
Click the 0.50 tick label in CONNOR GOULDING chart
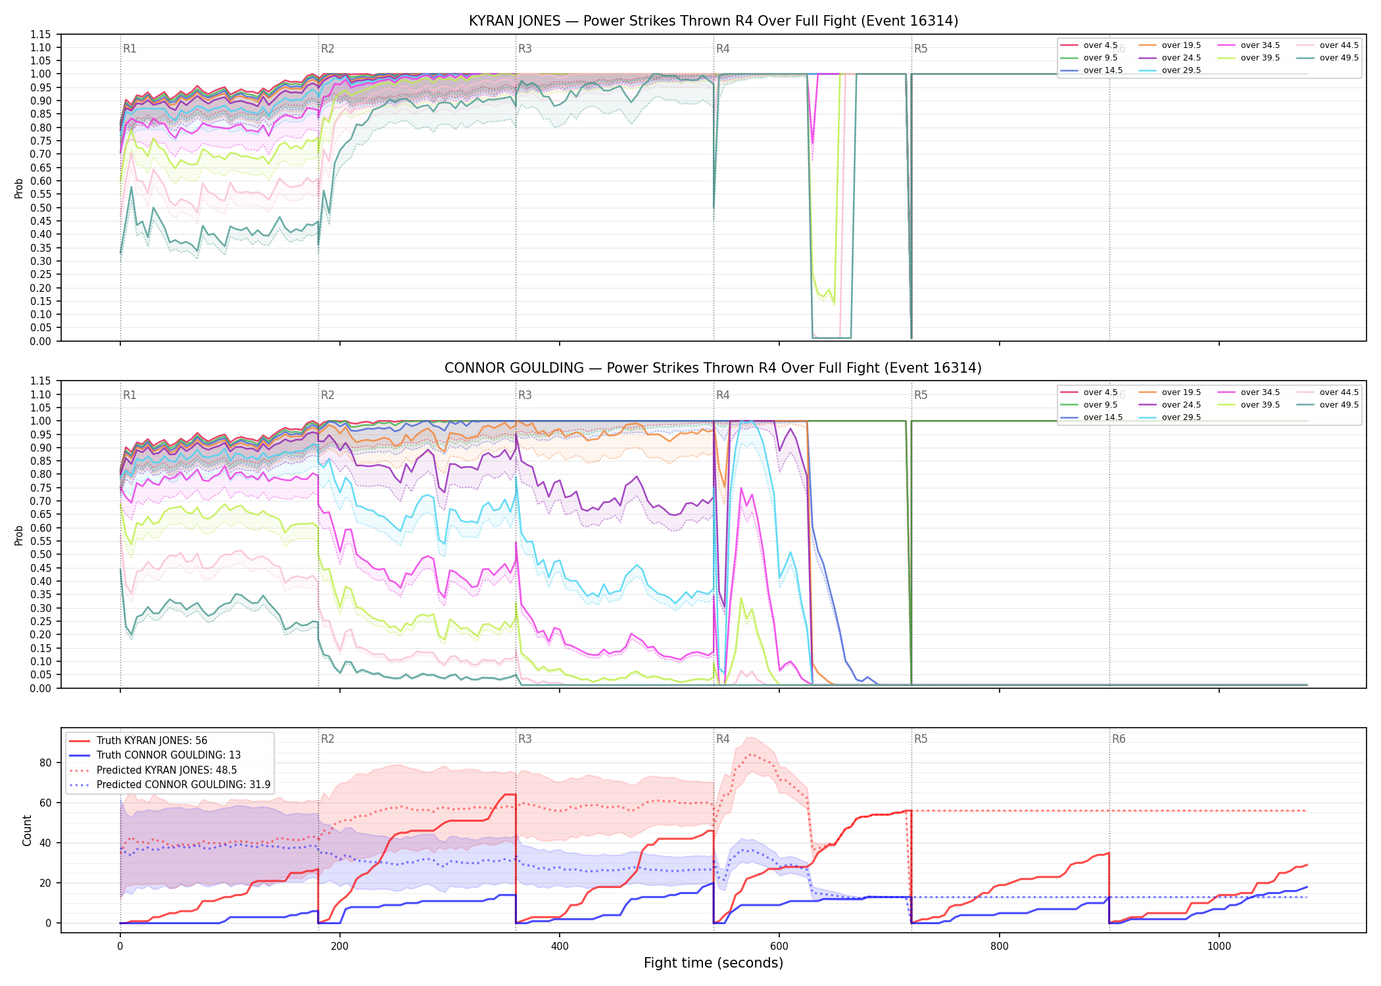(x=41, y=555)
